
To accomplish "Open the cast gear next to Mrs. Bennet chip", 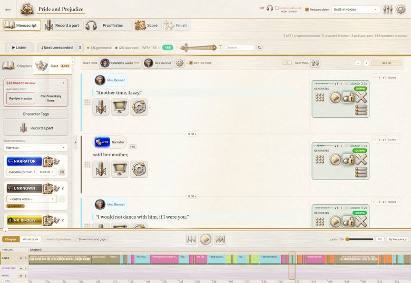I will 180,63.
